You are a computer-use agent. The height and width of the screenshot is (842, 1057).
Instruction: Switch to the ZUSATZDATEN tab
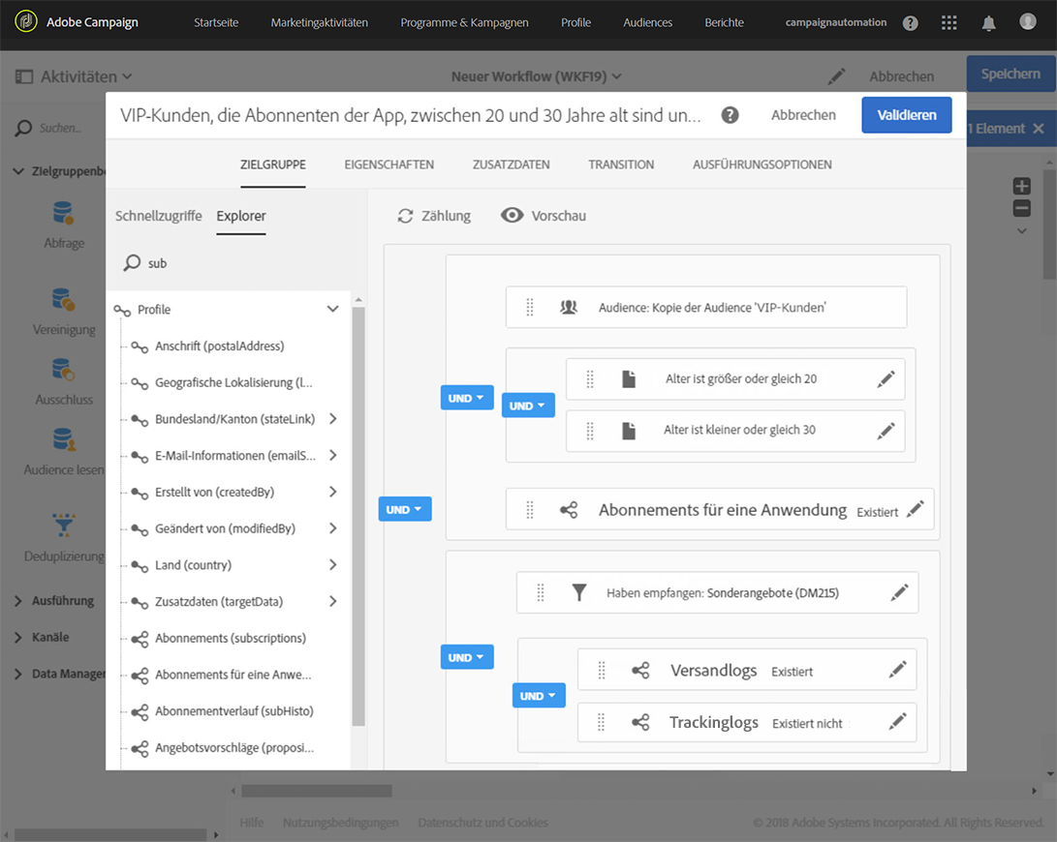coord(511,165)
